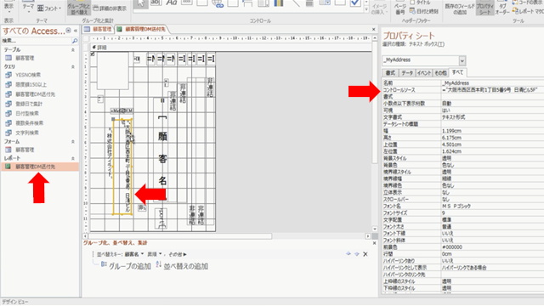
Task: Click the search magnifier icon in navigation pane
Action: pos(75,41)
